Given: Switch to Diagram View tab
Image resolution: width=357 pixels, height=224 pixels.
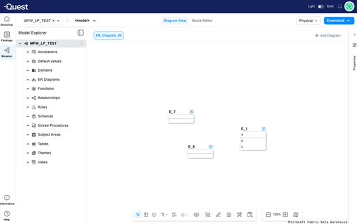Looking at the screenshot, I should [x=175, y=20].
